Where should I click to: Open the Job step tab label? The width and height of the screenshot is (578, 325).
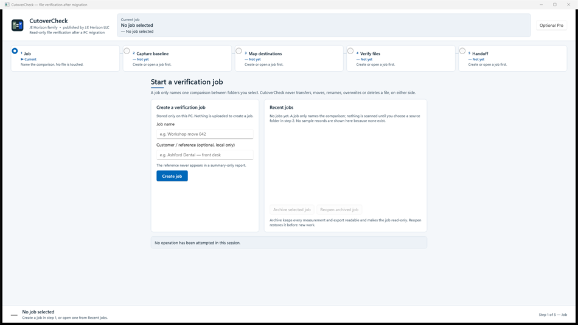pos(27,54)
